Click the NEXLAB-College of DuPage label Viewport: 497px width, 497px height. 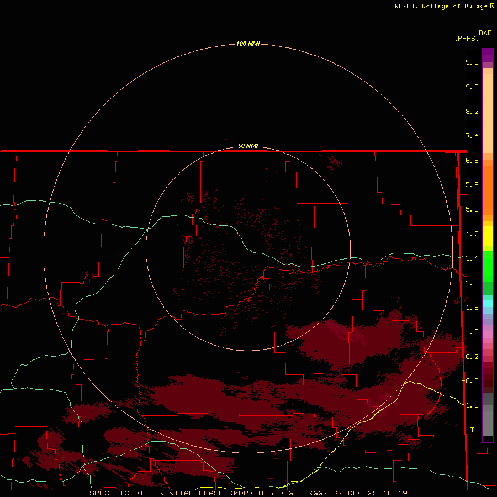point(442,6)
